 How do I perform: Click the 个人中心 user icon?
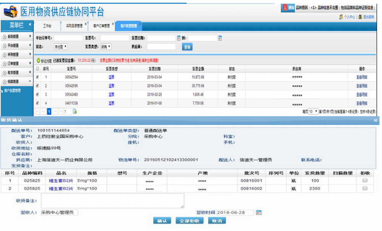coord(341,17)
